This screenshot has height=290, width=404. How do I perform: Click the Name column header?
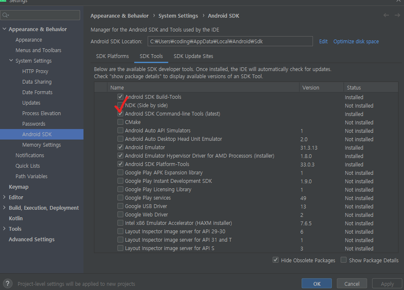(203, 87)
